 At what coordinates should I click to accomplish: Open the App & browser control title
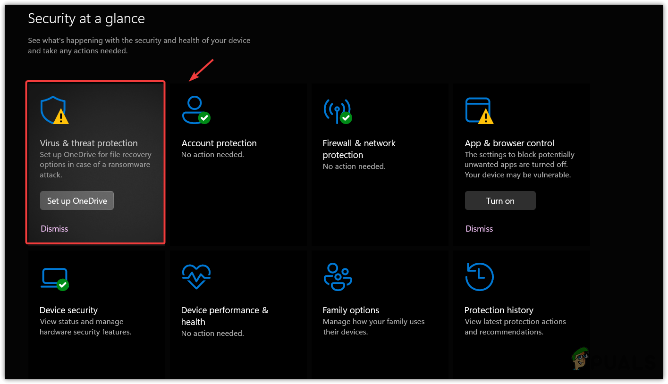coord(509,143)
